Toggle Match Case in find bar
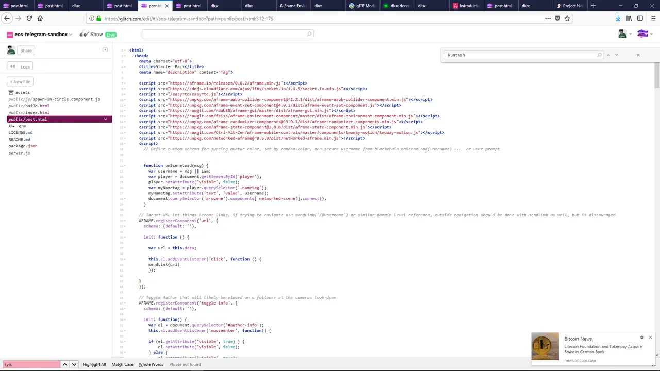 [x=122, y=364]
